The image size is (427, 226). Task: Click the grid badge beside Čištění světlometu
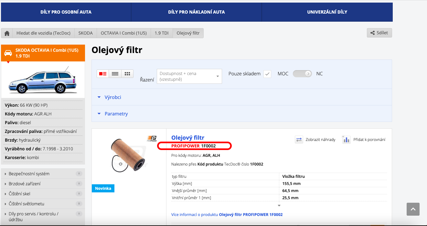pyautogui.click(x=79, y=204)
